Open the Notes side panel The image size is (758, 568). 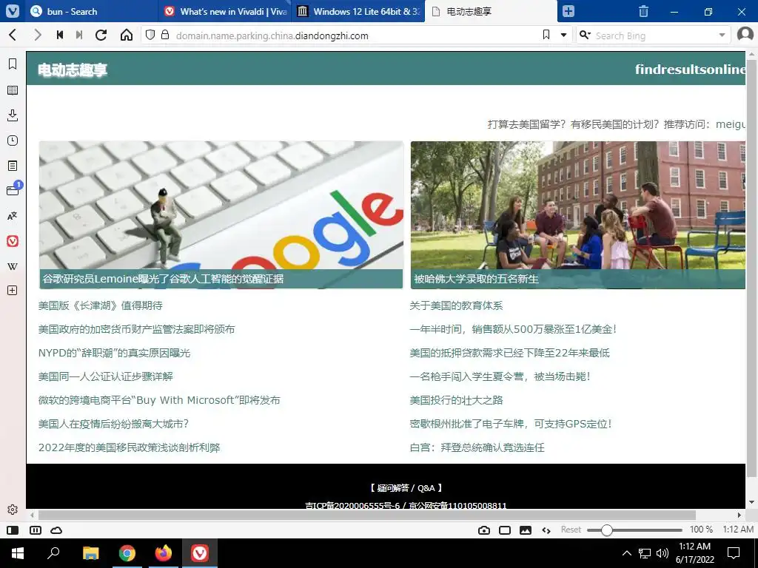[x=13, y=166]
